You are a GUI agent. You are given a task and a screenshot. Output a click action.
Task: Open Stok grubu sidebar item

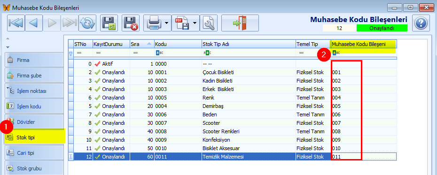[34, 168]
